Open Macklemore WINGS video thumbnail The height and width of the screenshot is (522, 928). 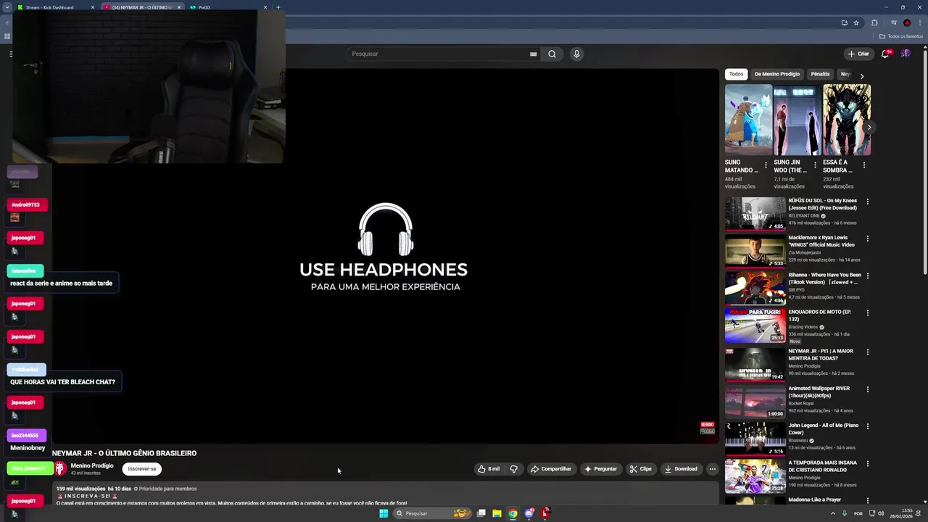click(x=755, y=251)
